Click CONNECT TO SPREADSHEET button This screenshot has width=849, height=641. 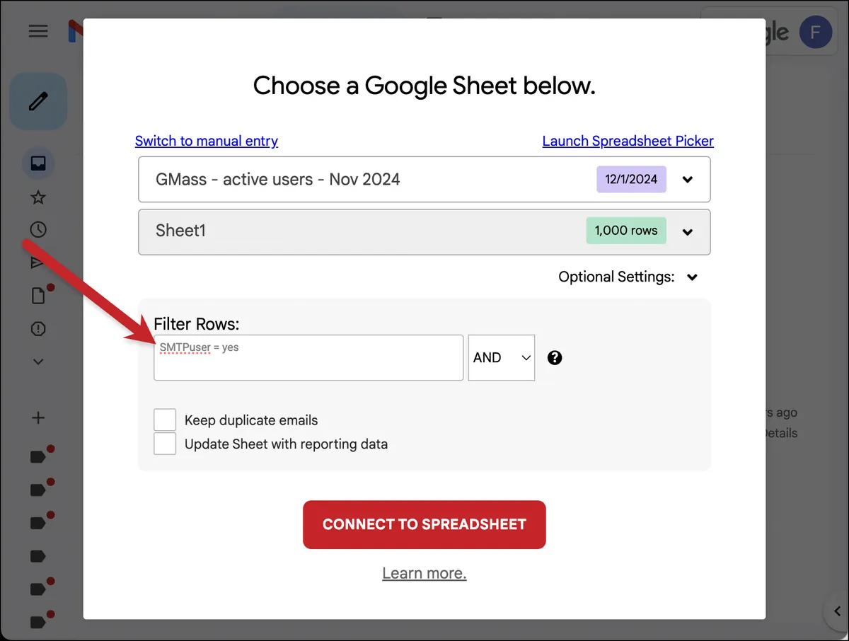(424, 524)
